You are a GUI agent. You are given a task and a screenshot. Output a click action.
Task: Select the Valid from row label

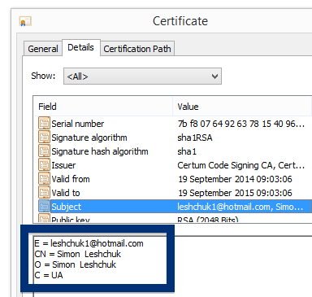click(x=71, y=179)
